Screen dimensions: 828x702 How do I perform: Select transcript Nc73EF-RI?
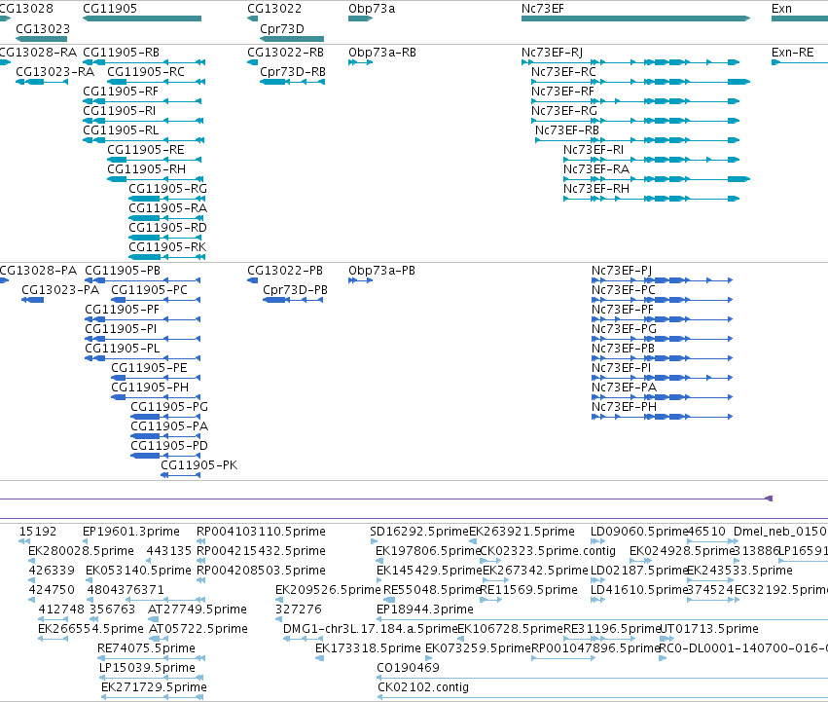coord(652,160)
